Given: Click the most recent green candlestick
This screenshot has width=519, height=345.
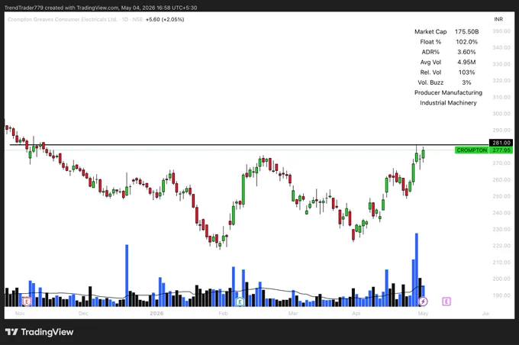Looking at the screenshot, I should (x=423, y=155).
